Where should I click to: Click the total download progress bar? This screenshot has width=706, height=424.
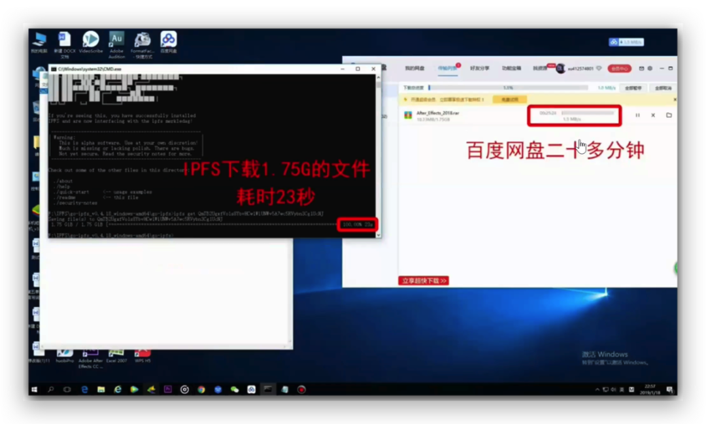(508, 88)
